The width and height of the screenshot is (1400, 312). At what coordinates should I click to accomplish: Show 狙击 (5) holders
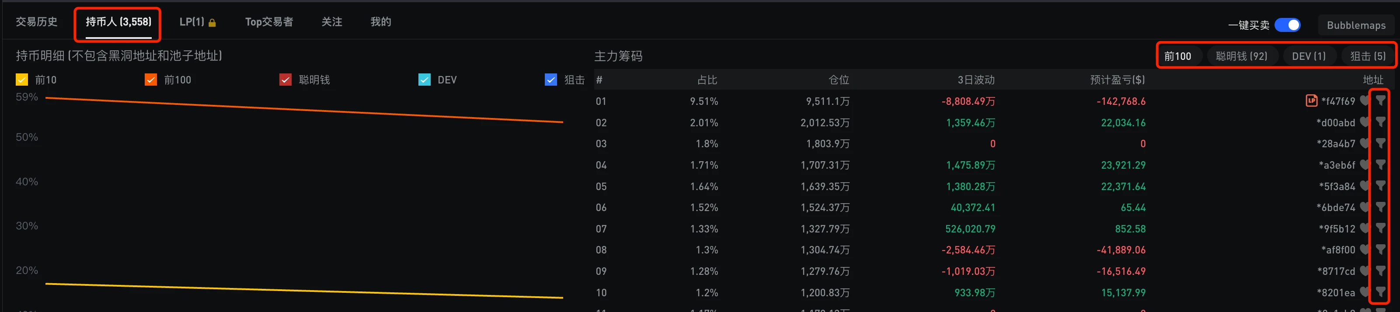[x=1367, y=56]
